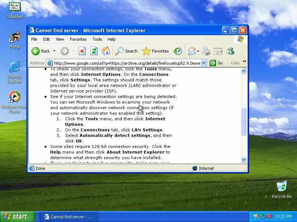This screenshot has height=222, width=297.
Task: Click the Mail envelope icon
Action: (x=192, y=51)
